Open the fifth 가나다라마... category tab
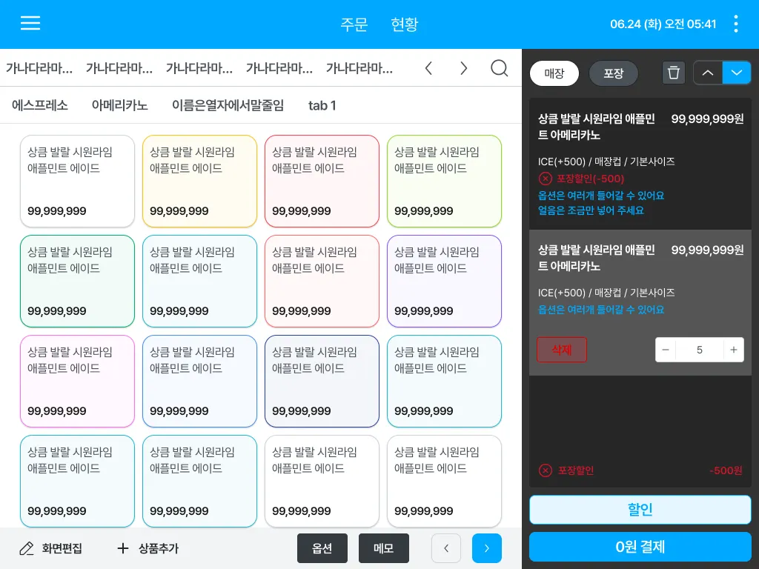 (359, 68)
